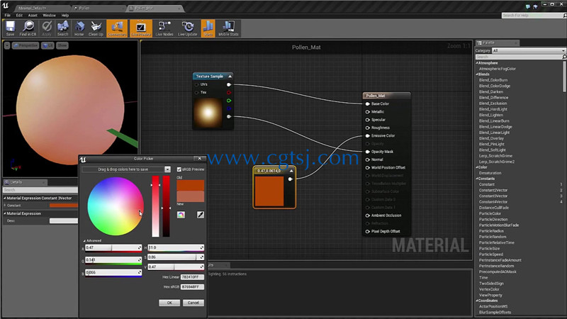The image size is (567, 319).
Task: Click the Base Color input pin
Action: pos(367,103)
